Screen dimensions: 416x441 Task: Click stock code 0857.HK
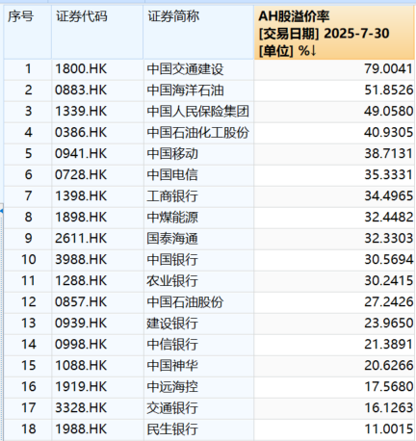coord(81,301)
